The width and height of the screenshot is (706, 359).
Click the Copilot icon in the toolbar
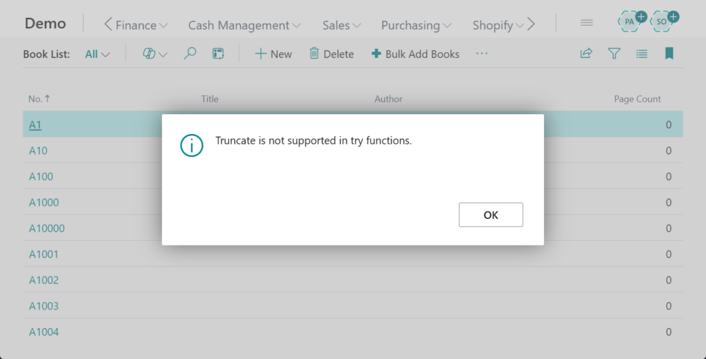150,54
